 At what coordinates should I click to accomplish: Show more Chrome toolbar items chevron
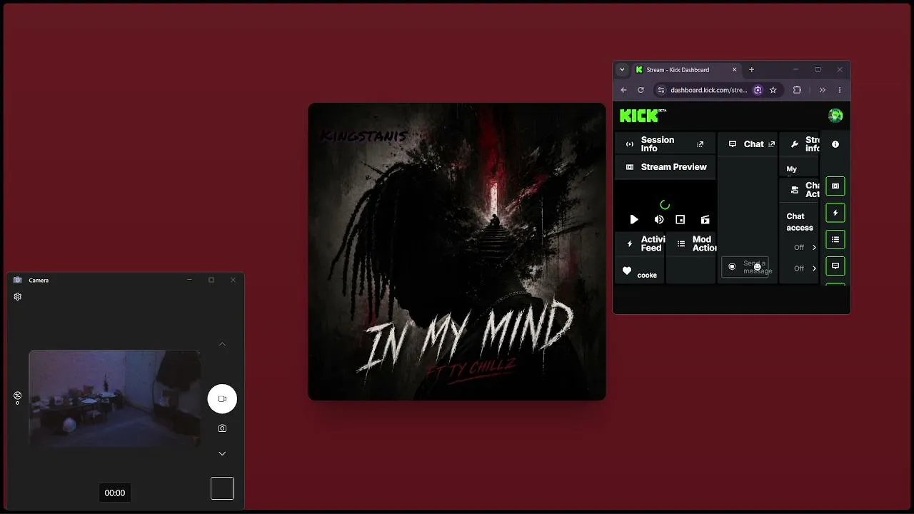(823, 90)
